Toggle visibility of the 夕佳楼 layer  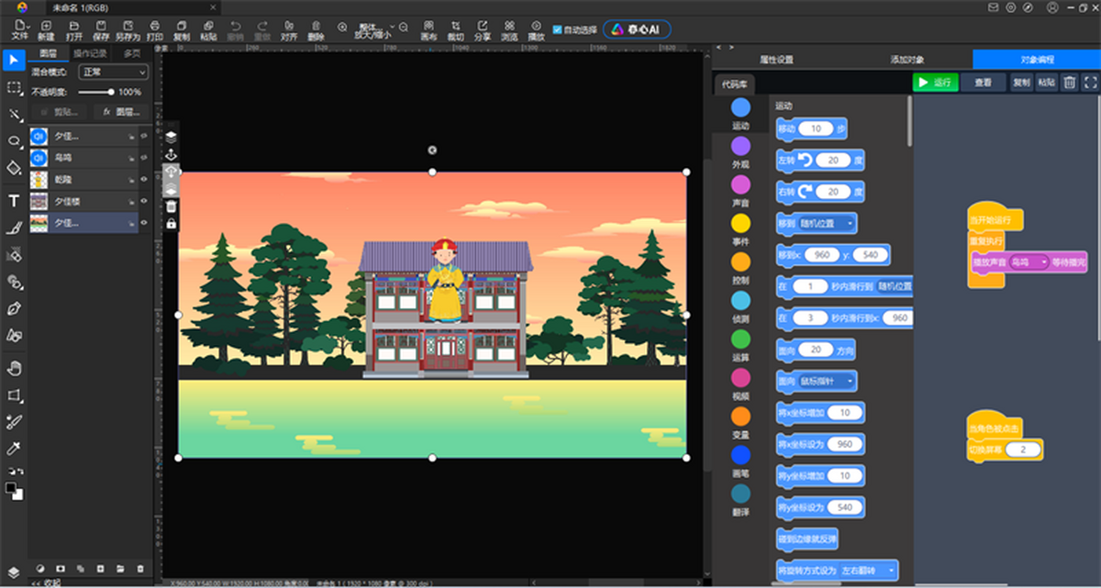[144, 201]
